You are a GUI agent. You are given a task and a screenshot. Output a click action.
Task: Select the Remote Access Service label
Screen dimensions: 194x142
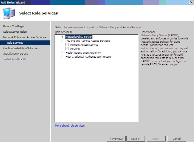coord(84,45)
